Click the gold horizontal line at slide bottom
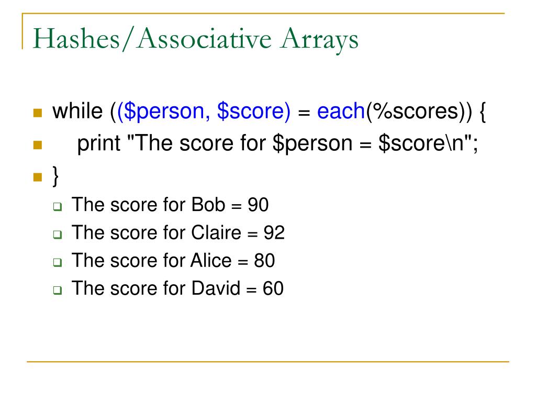The width and height of the screenshot is (536, 402). coord(268,361)
